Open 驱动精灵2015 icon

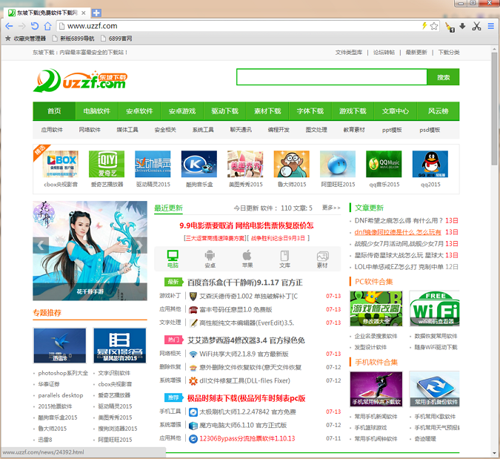coord(153,164)
